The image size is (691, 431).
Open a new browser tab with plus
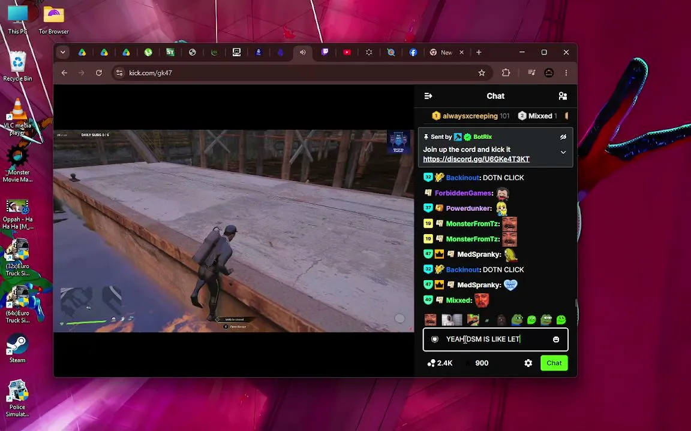(x=479, y=52)
